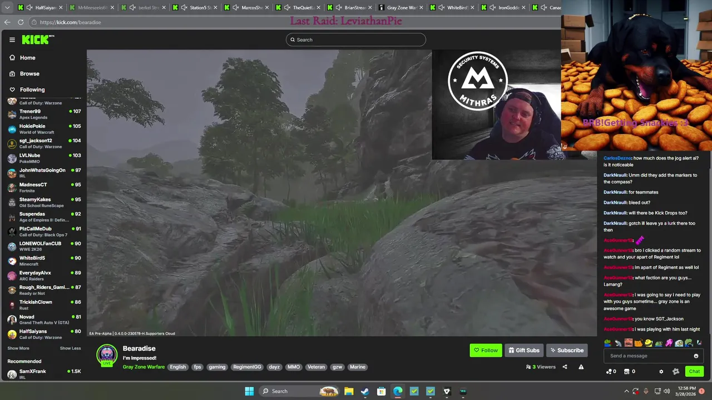Click the browser address bar URL

coord(70,22)
